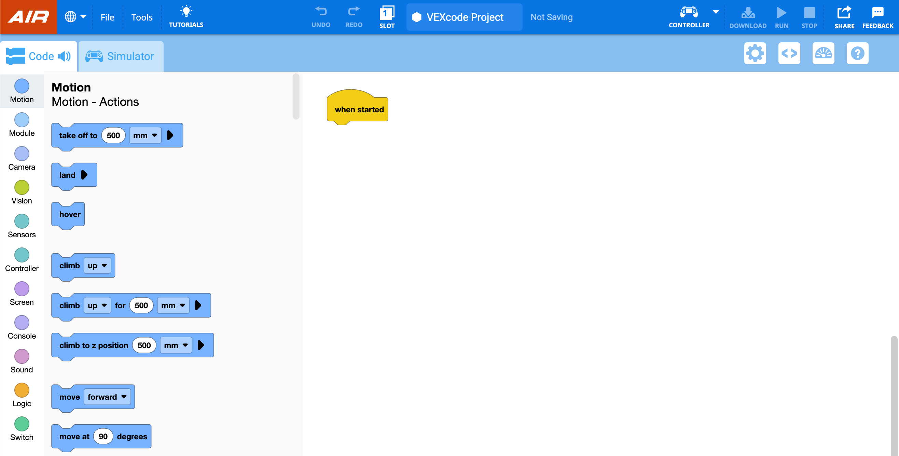Toggle sound on the Code tab

click(64, 56)
